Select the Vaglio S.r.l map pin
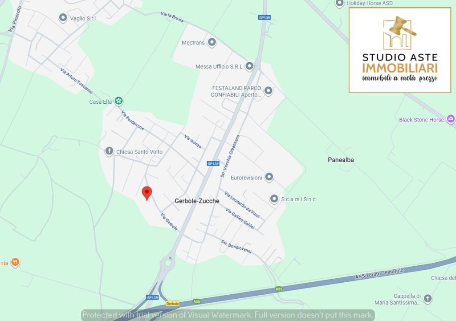This screenshot has width=456, height=321. click(63, 18)
